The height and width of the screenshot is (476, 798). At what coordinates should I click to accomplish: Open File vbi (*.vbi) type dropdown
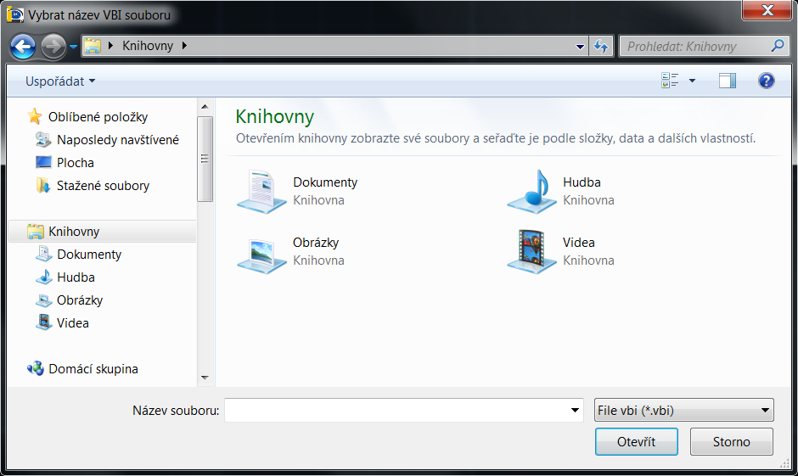coord(684,410)
